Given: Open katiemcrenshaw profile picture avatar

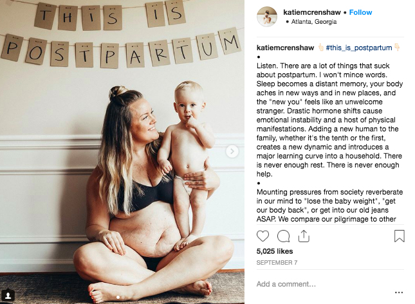Looking at the screenshot, I should pyautogui.click(x=267, y=17).
